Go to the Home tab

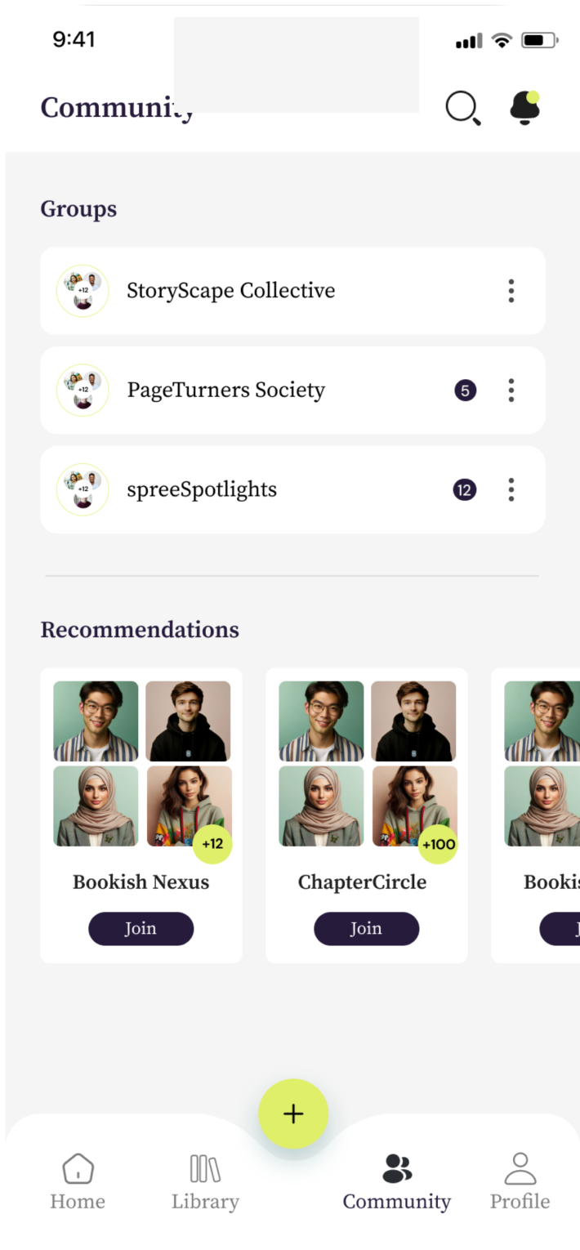(x=78, y=1181)
